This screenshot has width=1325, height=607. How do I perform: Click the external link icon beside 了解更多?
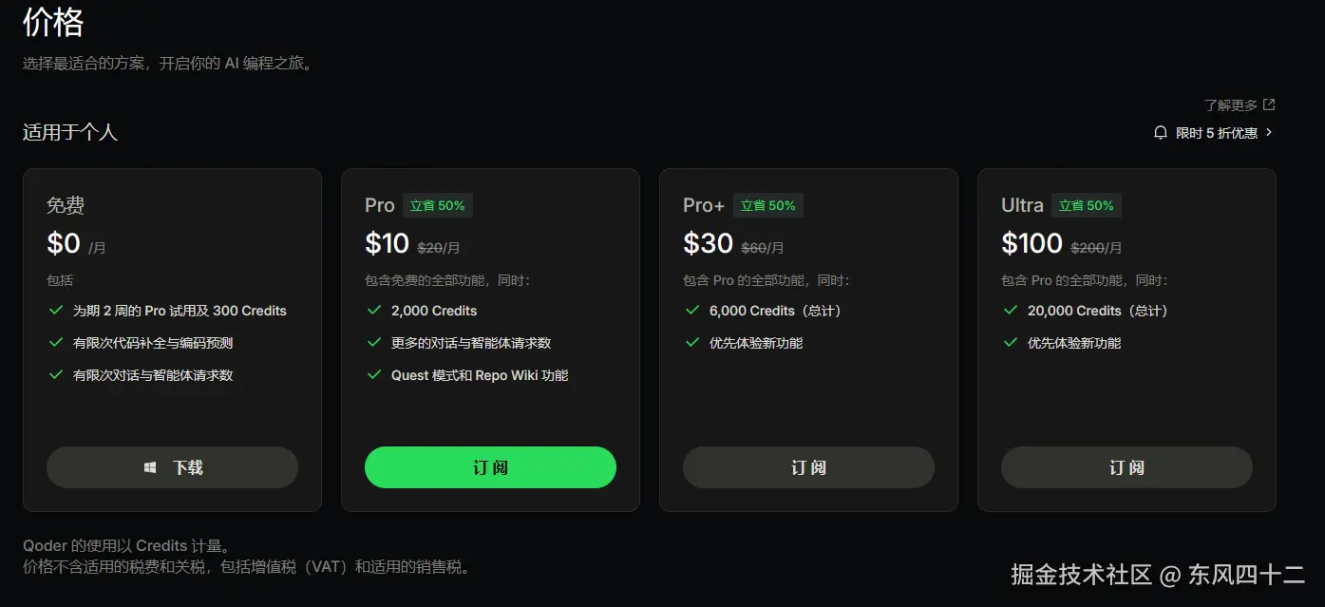click(x=1269, y=104)
